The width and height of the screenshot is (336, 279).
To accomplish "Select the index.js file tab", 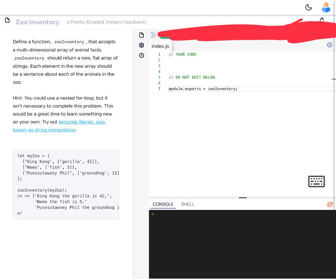I will (160, 46).
